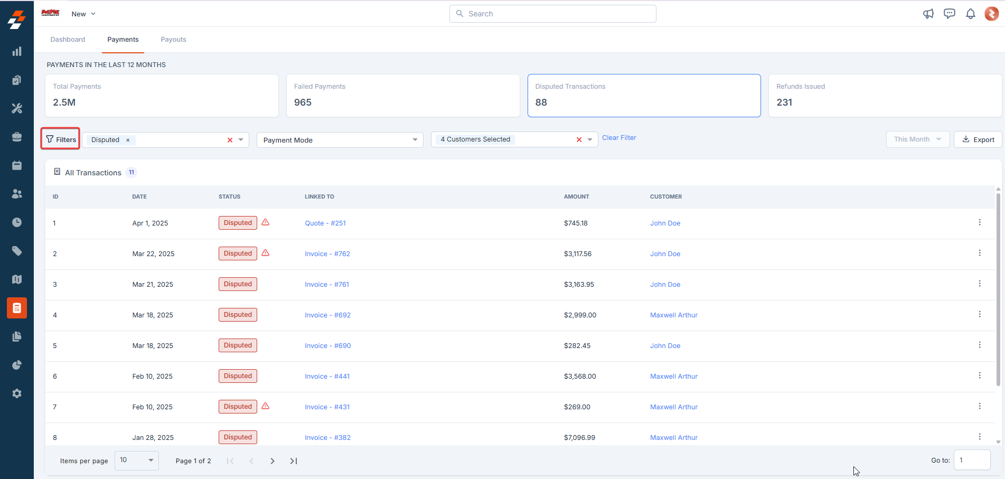This screenshot has width=1005, height=479.
Task: Open the clock time-tracking sidebar icon
Action: (x=17, y=222)
